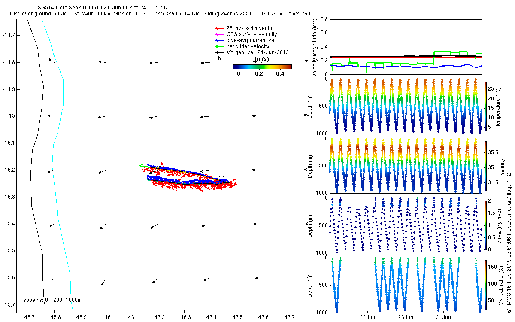This screenshot has height=322, width=515.
Task: Click the chl-a (mg m-3) colorbar
Action: point(485,225)
